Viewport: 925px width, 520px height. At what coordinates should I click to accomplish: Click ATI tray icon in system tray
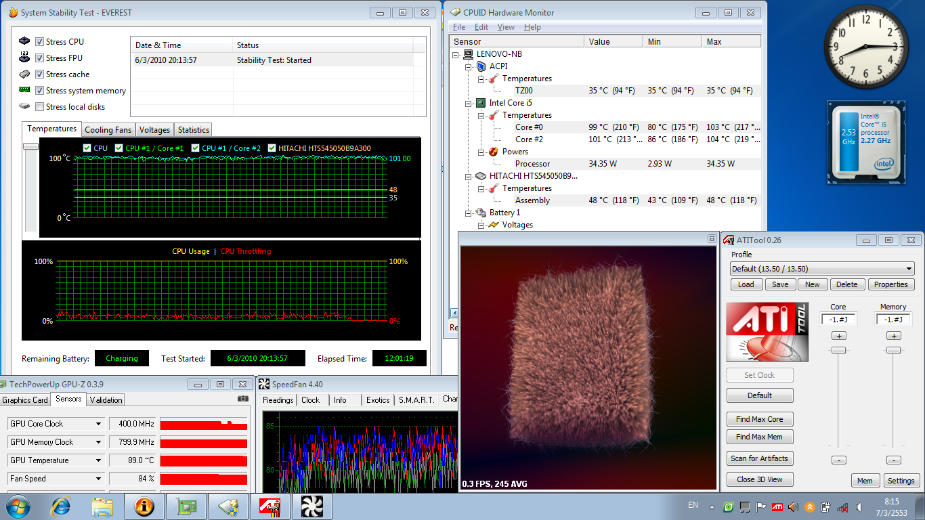[x=777, y=506]
